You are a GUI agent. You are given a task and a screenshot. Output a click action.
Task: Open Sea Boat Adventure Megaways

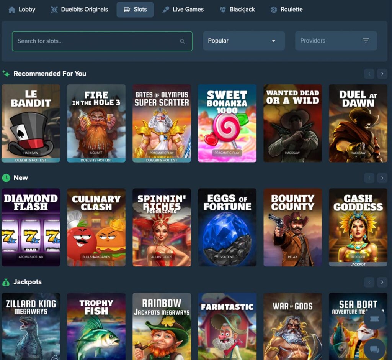click(358, 326)
